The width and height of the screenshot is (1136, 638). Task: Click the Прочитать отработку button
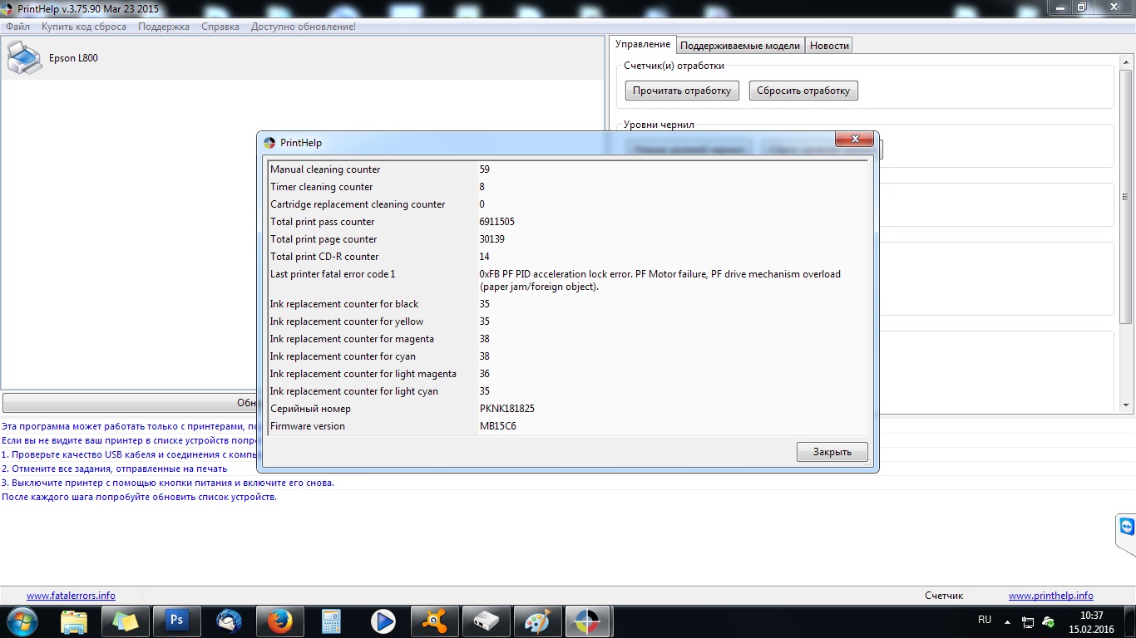click(682, 91)
